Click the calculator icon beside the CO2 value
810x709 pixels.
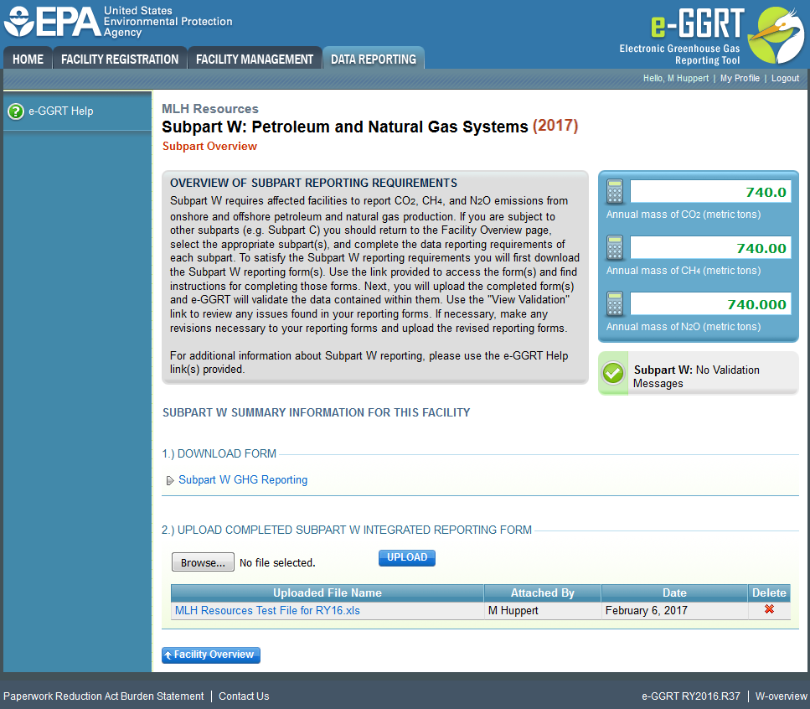(x=615, y=192)
